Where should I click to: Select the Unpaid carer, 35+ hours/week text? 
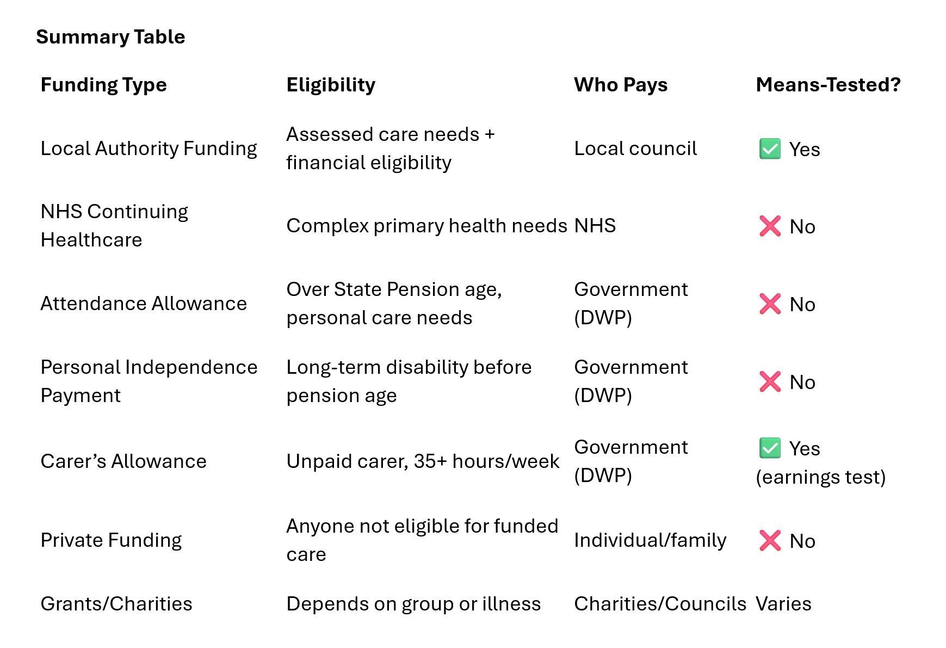tap(423, 461)
